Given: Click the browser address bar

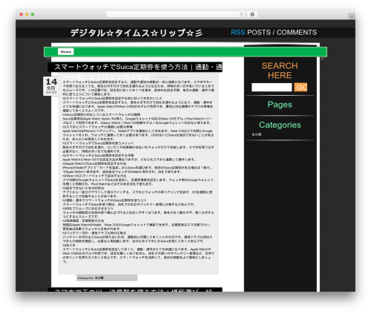Looking at the screenshot, I should (x=172, y=14).
